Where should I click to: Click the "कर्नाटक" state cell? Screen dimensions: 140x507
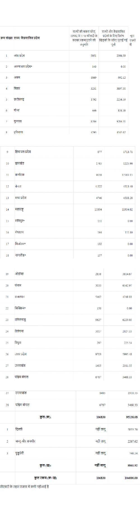point(20,175)
